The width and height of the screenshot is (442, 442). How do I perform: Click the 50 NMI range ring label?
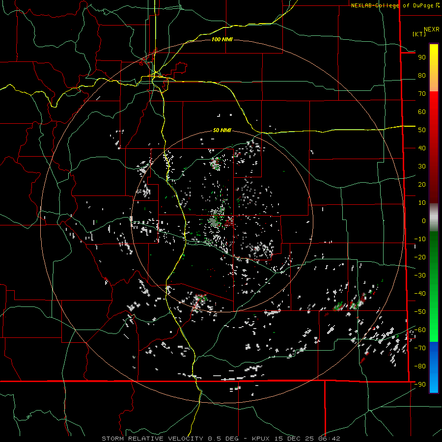222,130
